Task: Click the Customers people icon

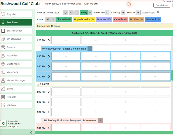Action: tap(3, 64)
